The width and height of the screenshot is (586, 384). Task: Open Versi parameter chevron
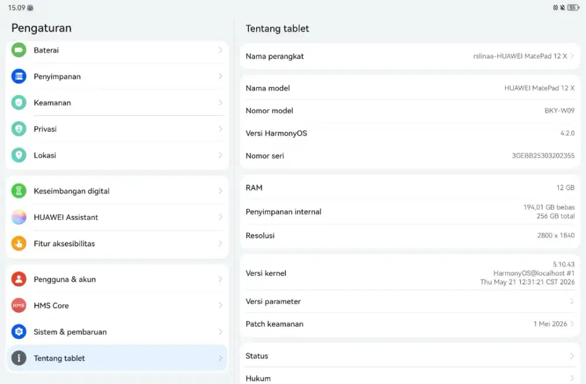572,301
